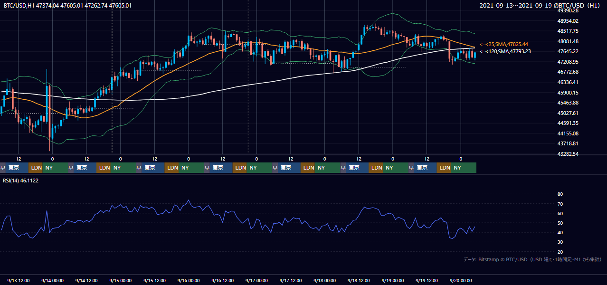
Task: Click price axis value 48517.75
Action: [568, 31]
